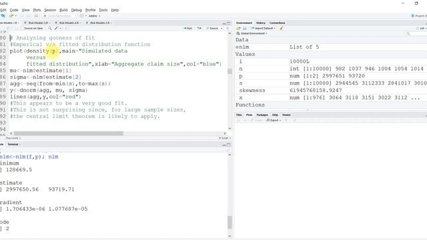Open the Source button dropdown arrow
Screen dimensions: 427x240
click(x=222, y=28)
